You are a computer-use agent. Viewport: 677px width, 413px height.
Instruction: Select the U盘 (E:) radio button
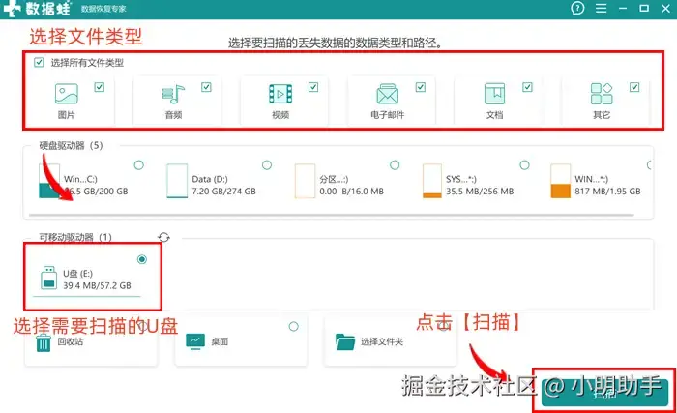(x=142, y=259)
